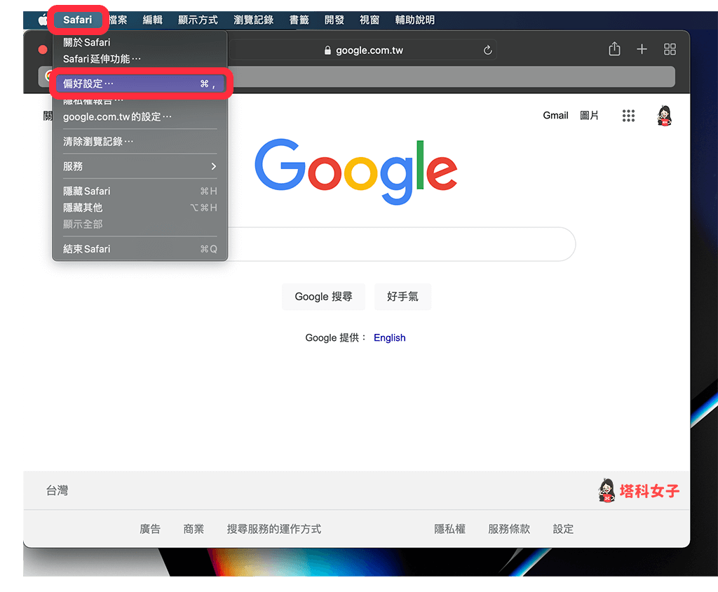Open the 開發 menu
This screenshot has height=592, width=718.
[x=334, y=20]
